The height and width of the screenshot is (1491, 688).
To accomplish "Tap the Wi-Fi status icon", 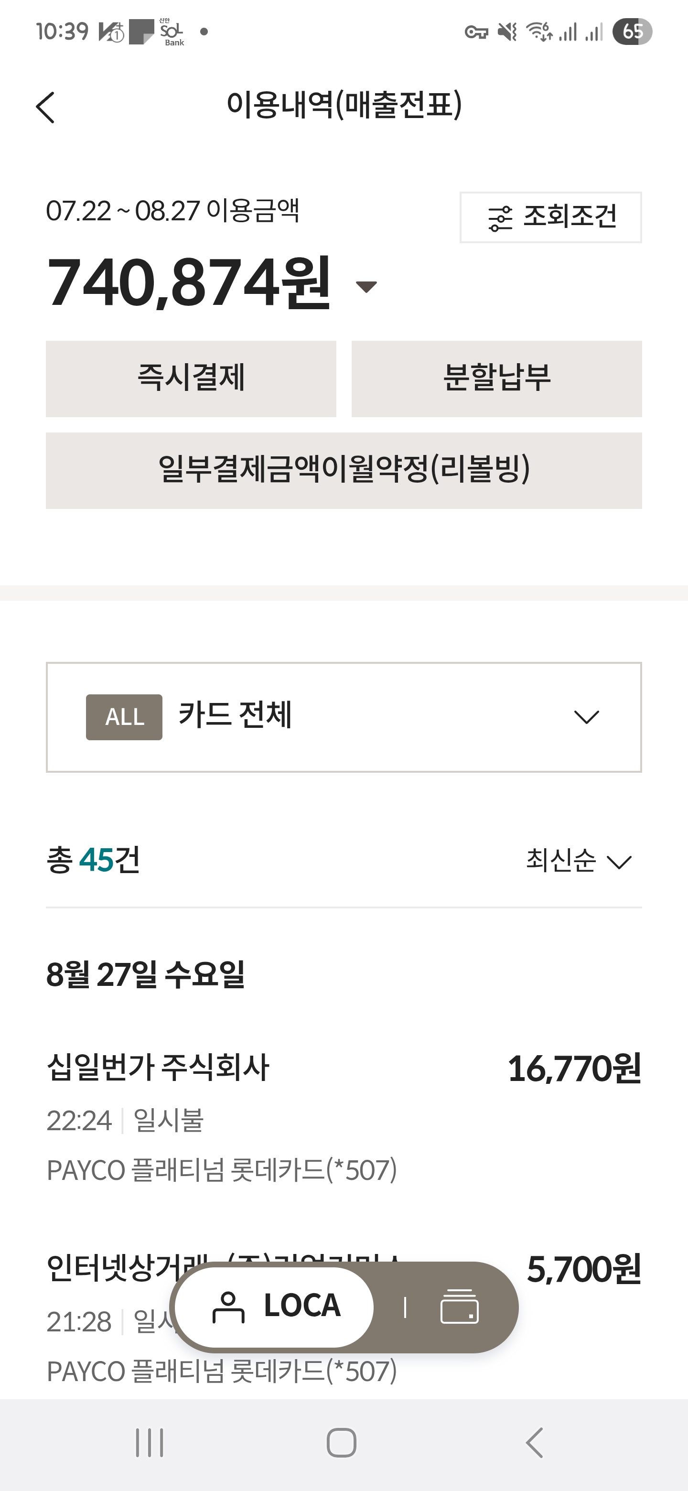I will (539, 32).
